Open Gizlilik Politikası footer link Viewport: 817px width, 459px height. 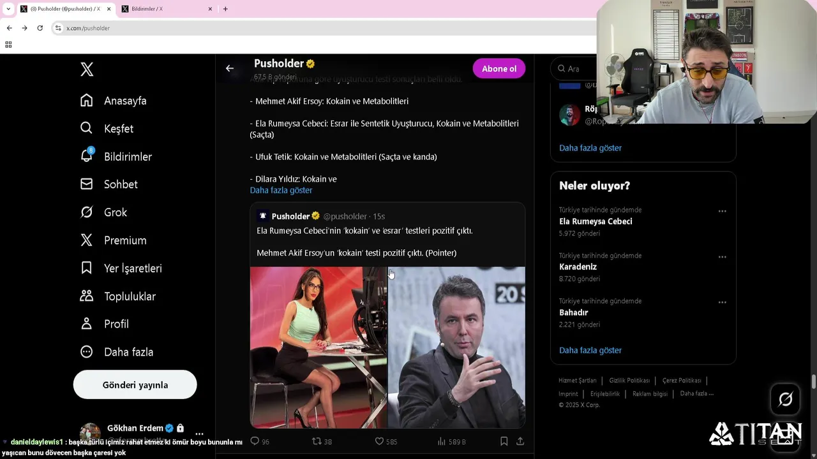[x=629, y=381]
